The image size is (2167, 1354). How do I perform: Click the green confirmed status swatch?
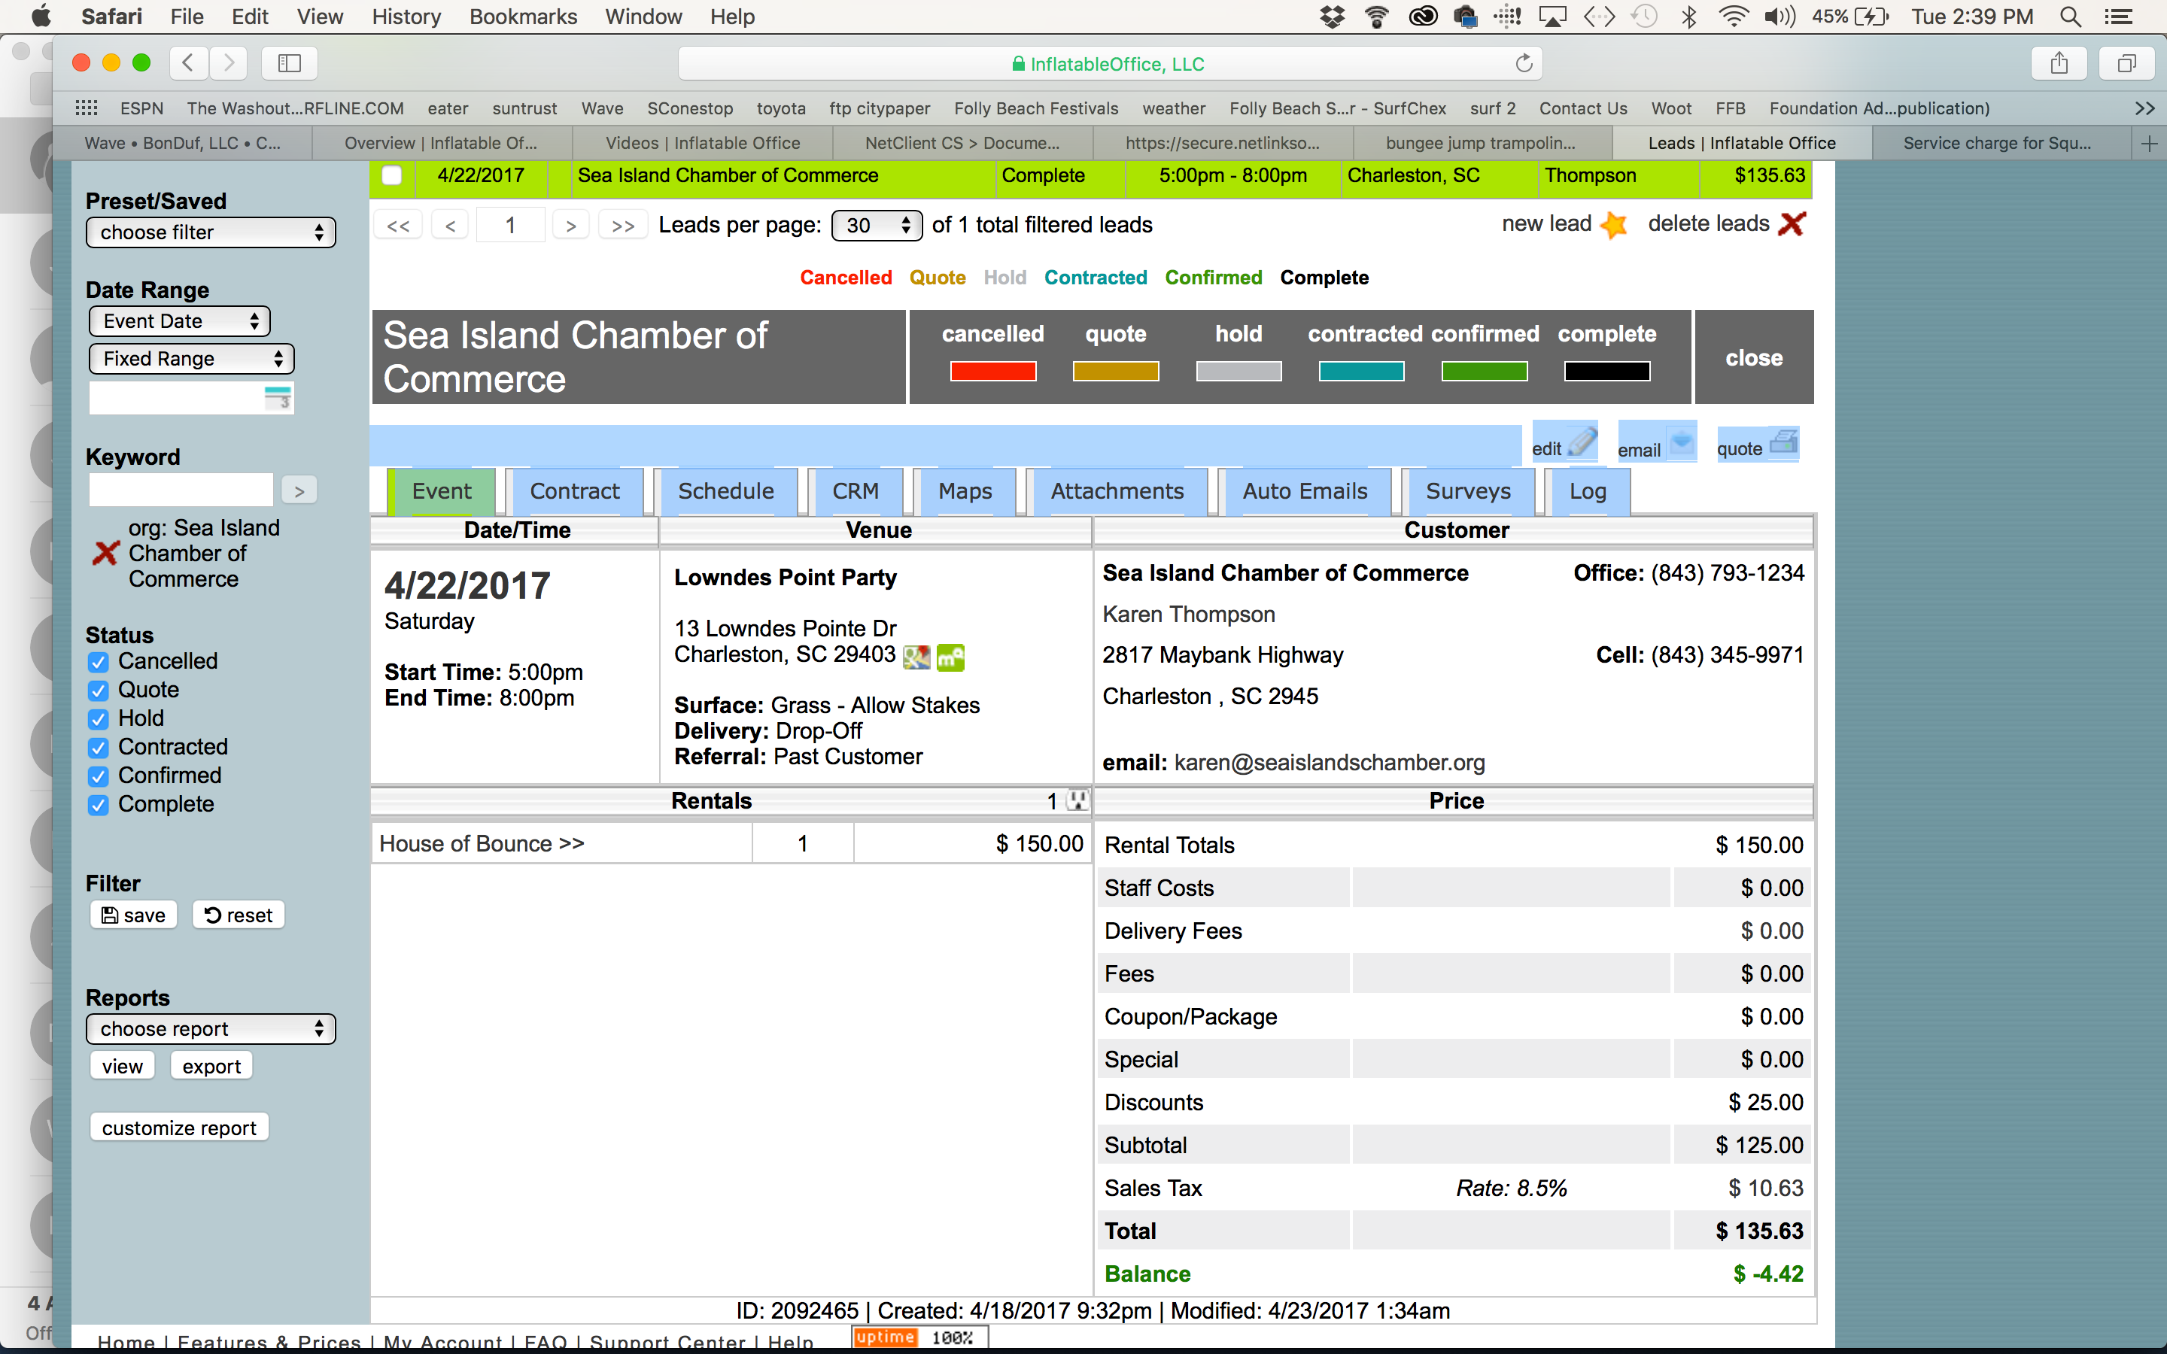(1484, 372)
